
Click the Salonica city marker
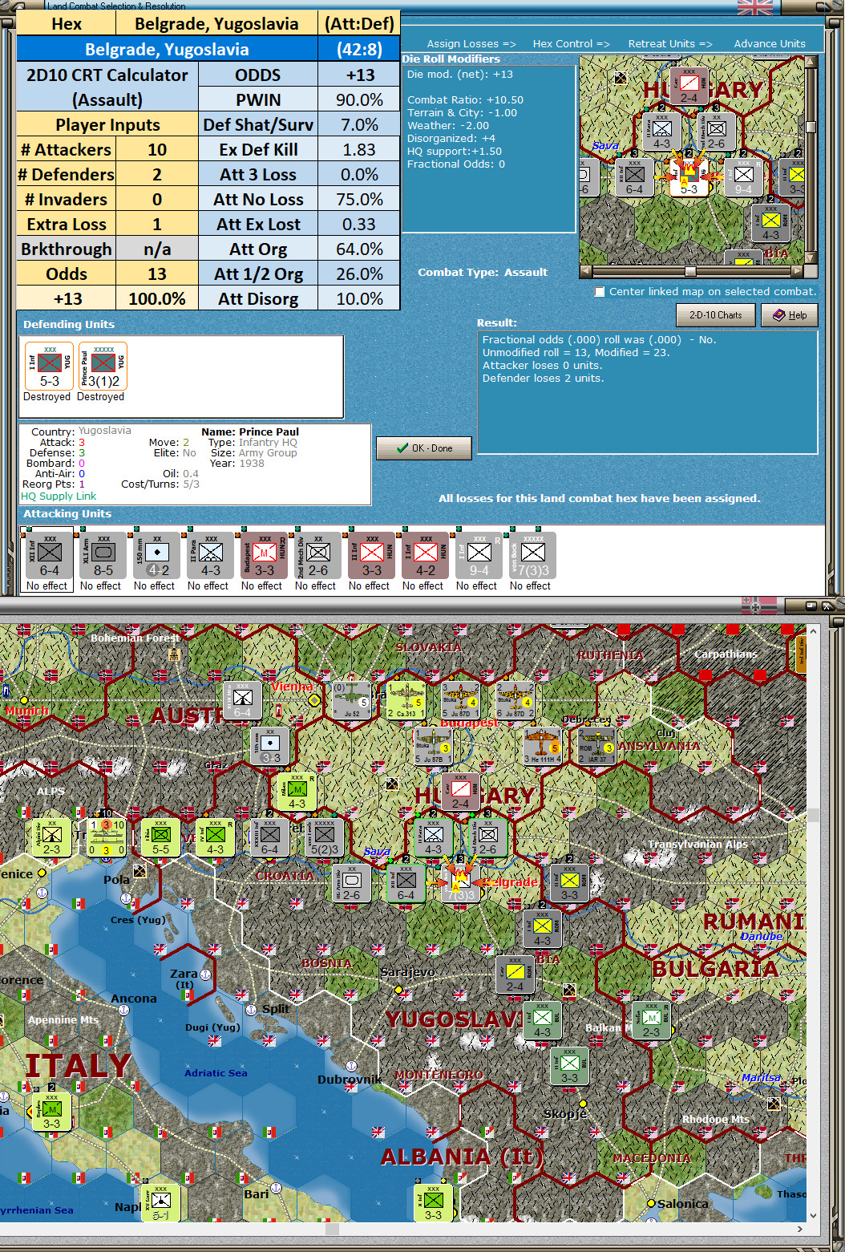(x=651, y=1204)
